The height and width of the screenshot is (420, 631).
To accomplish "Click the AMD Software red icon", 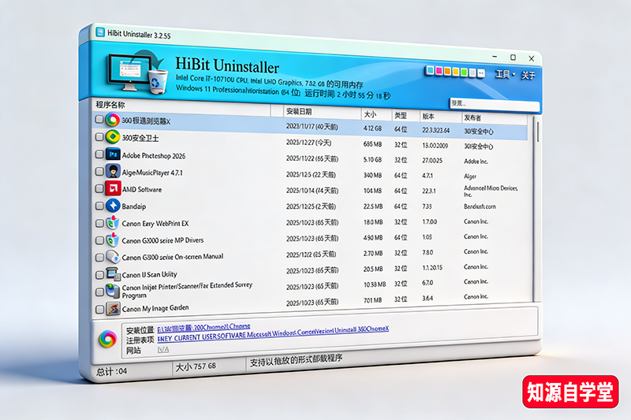I will point(112,189).
